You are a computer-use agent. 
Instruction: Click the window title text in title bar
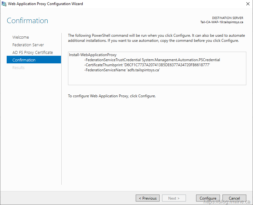pyautogui.click(x=46, y=4)
